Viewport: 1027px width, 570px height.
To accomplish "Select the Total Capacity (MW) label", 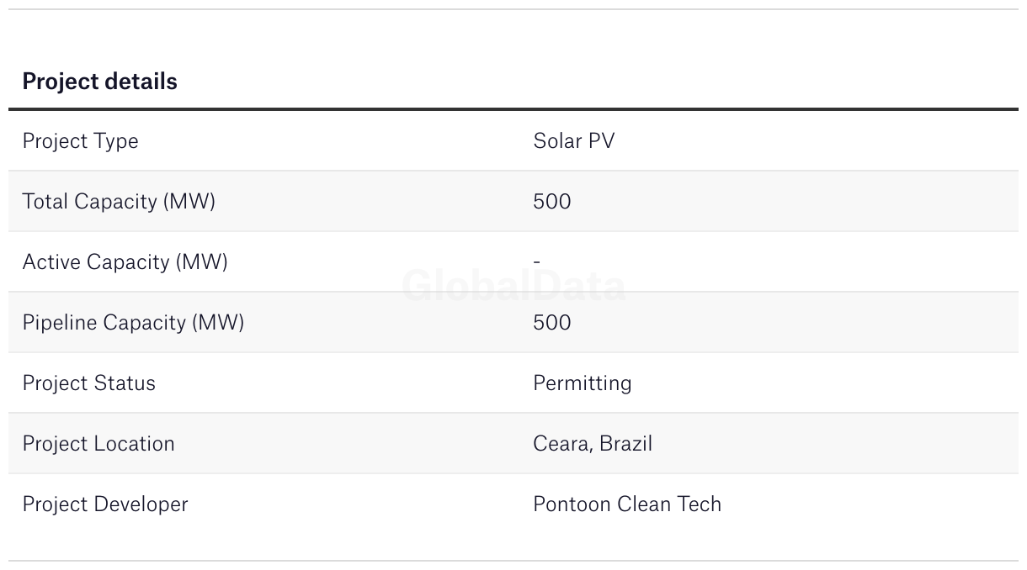I will tap(119, 202).
